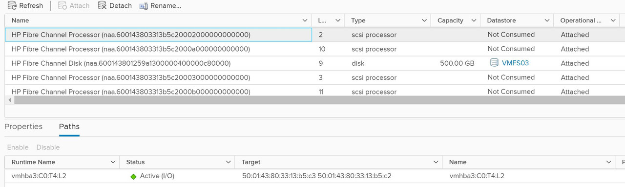The width and height of the screenshot is (625, 187).
Task: Click the green Active (I/O) status diamond
Action: (x=133, y=176)
